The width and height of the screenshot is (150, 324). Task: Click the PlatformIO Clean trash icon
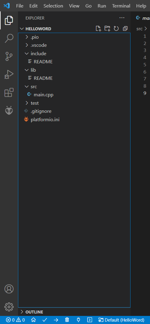coord(67,320)
